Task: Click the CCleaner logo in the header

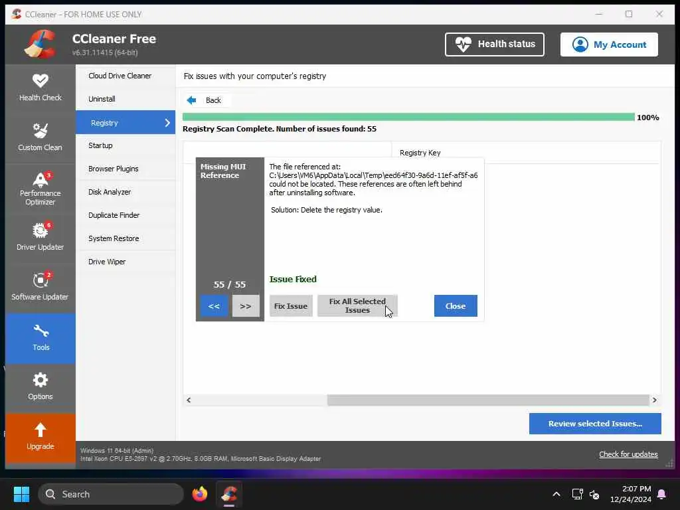Action: coord(41,44)
